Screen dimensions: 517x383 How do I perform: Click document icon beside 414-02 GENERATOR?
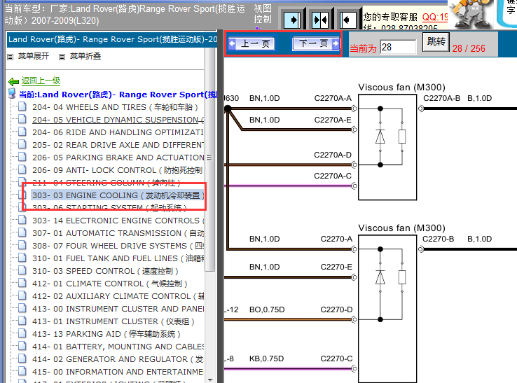click(22, 358)
